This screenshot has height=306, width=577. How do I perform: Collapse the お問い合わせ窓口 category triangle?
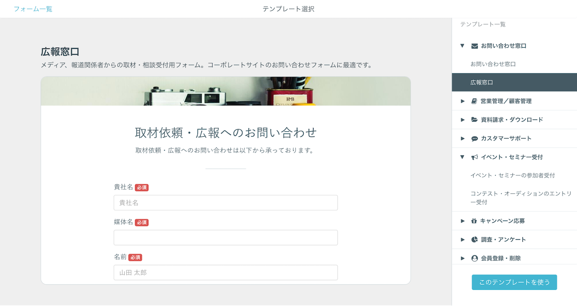coord(463,46)
